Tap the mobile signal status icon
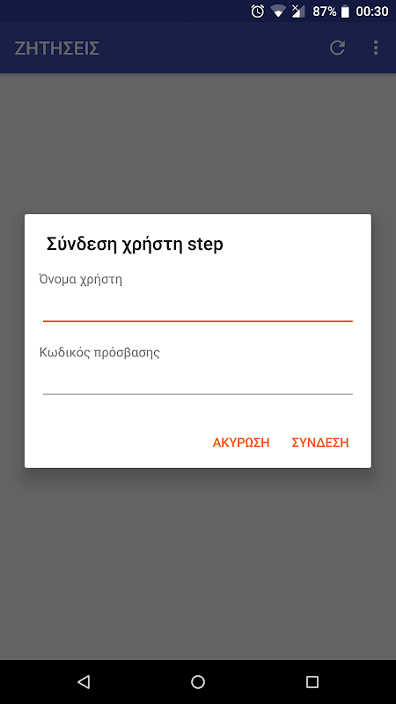 298,11
